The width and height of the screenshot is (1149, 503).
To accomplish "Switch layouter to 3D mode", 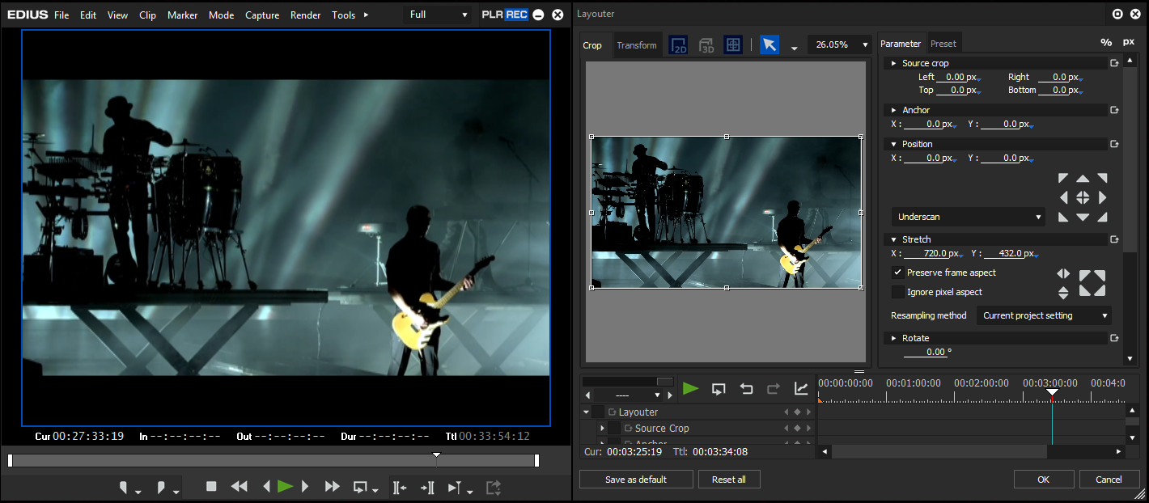I will pyautogui.click(x=706, y=45).
